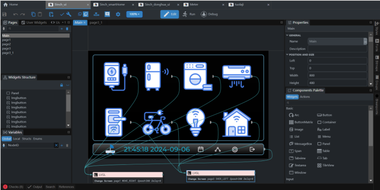This screenshot has height=190, width=380.
Task: Delete the selected global variable
Action: (x=67, y=145)
